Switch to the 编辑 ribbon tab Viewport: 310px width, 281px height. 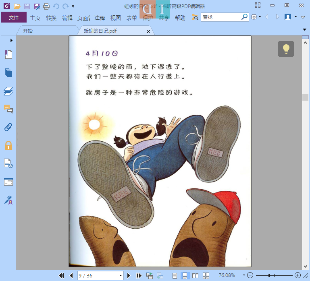click(67, 18)
